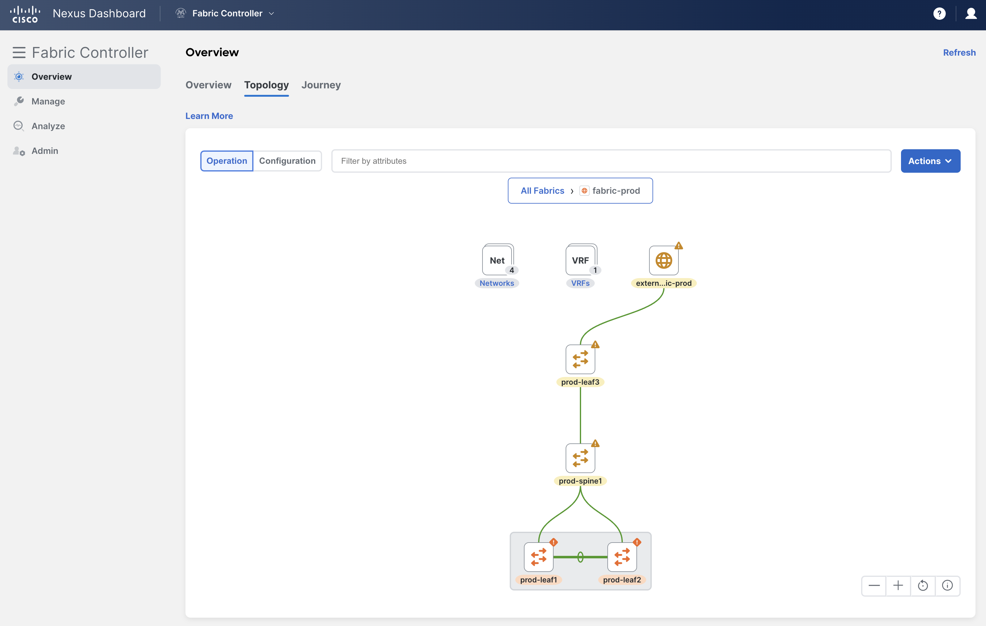Click warning triangle on external fabric node
The image size is (986, 626).
[679, 246]
